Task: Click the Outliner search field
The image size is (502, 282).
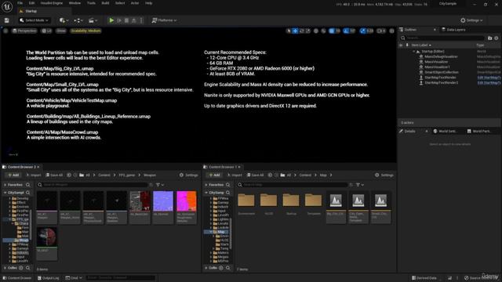Action: coord(442,38)
